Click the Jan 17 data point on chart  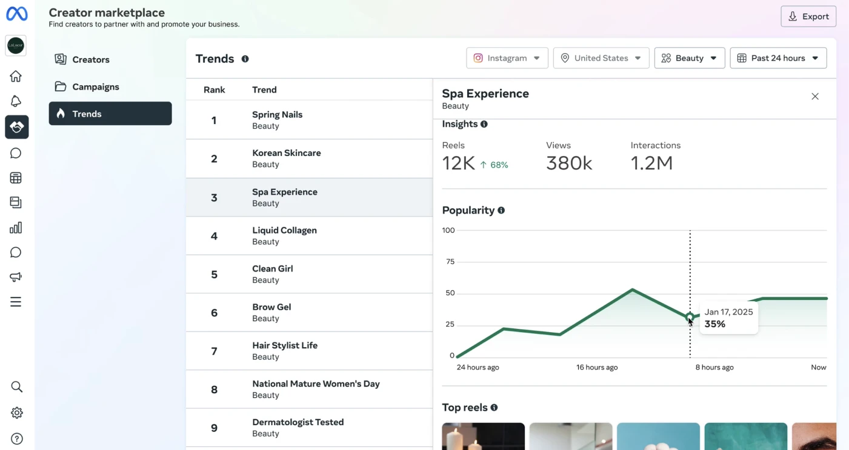[690, 317]
